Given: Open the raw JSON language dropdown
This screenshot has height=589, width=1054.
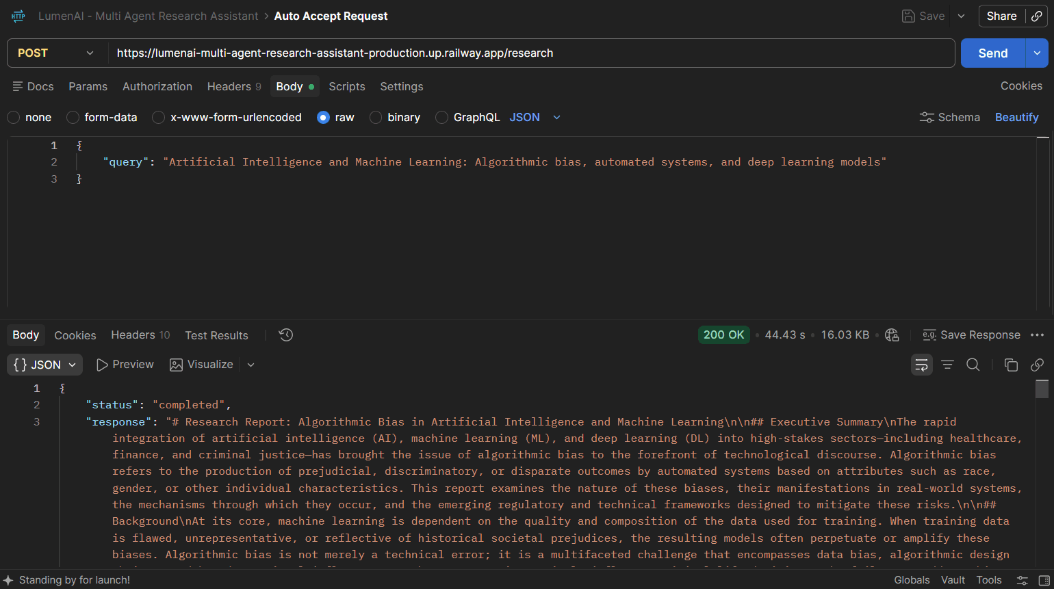Looking at the screenshot, I should (x=535, y=118).
